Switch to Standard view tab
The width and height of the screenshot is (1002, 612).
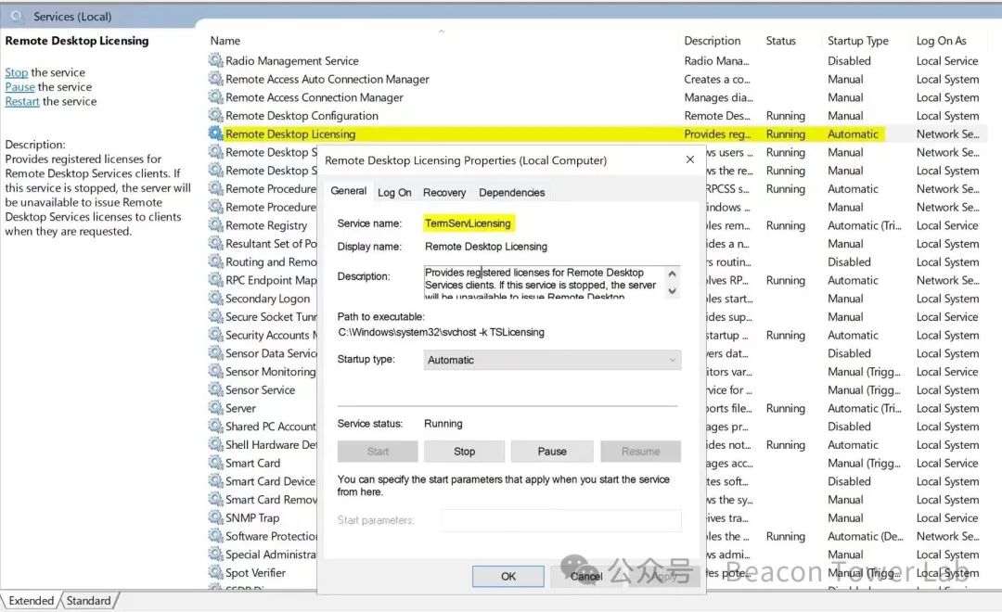click(x=88, y=601)
